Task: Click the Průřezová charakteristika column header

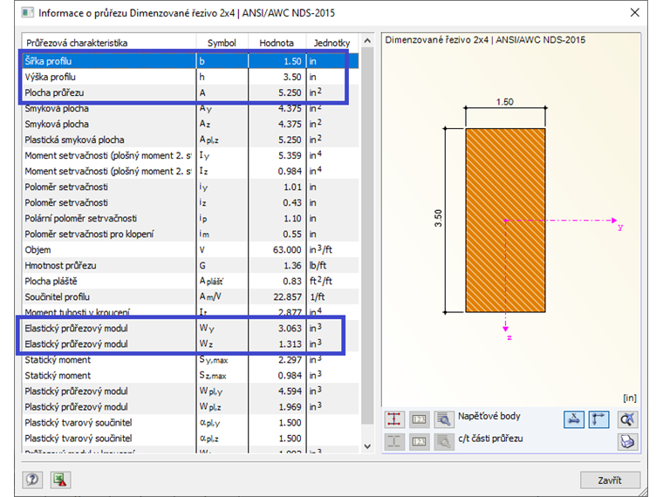Action: [109, 43]
